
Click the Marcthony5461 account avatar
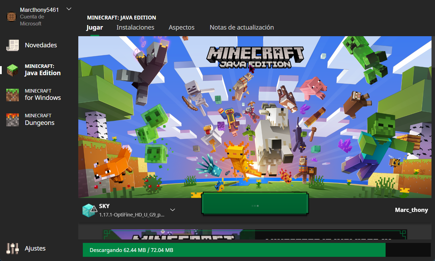pos(11,16)
